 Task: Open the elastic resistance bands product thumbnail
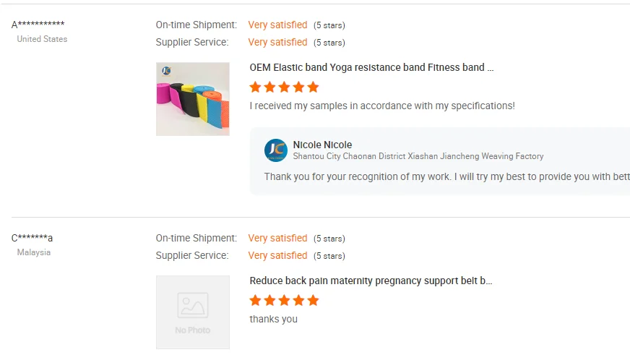click(x=193, y=99)
